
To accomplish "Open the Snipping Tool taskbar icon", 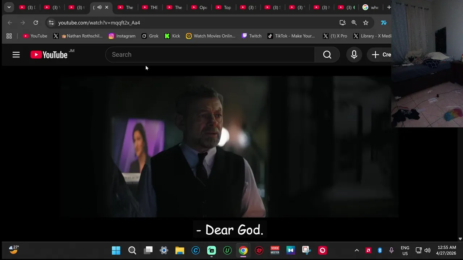I will [x=306, y=250].
